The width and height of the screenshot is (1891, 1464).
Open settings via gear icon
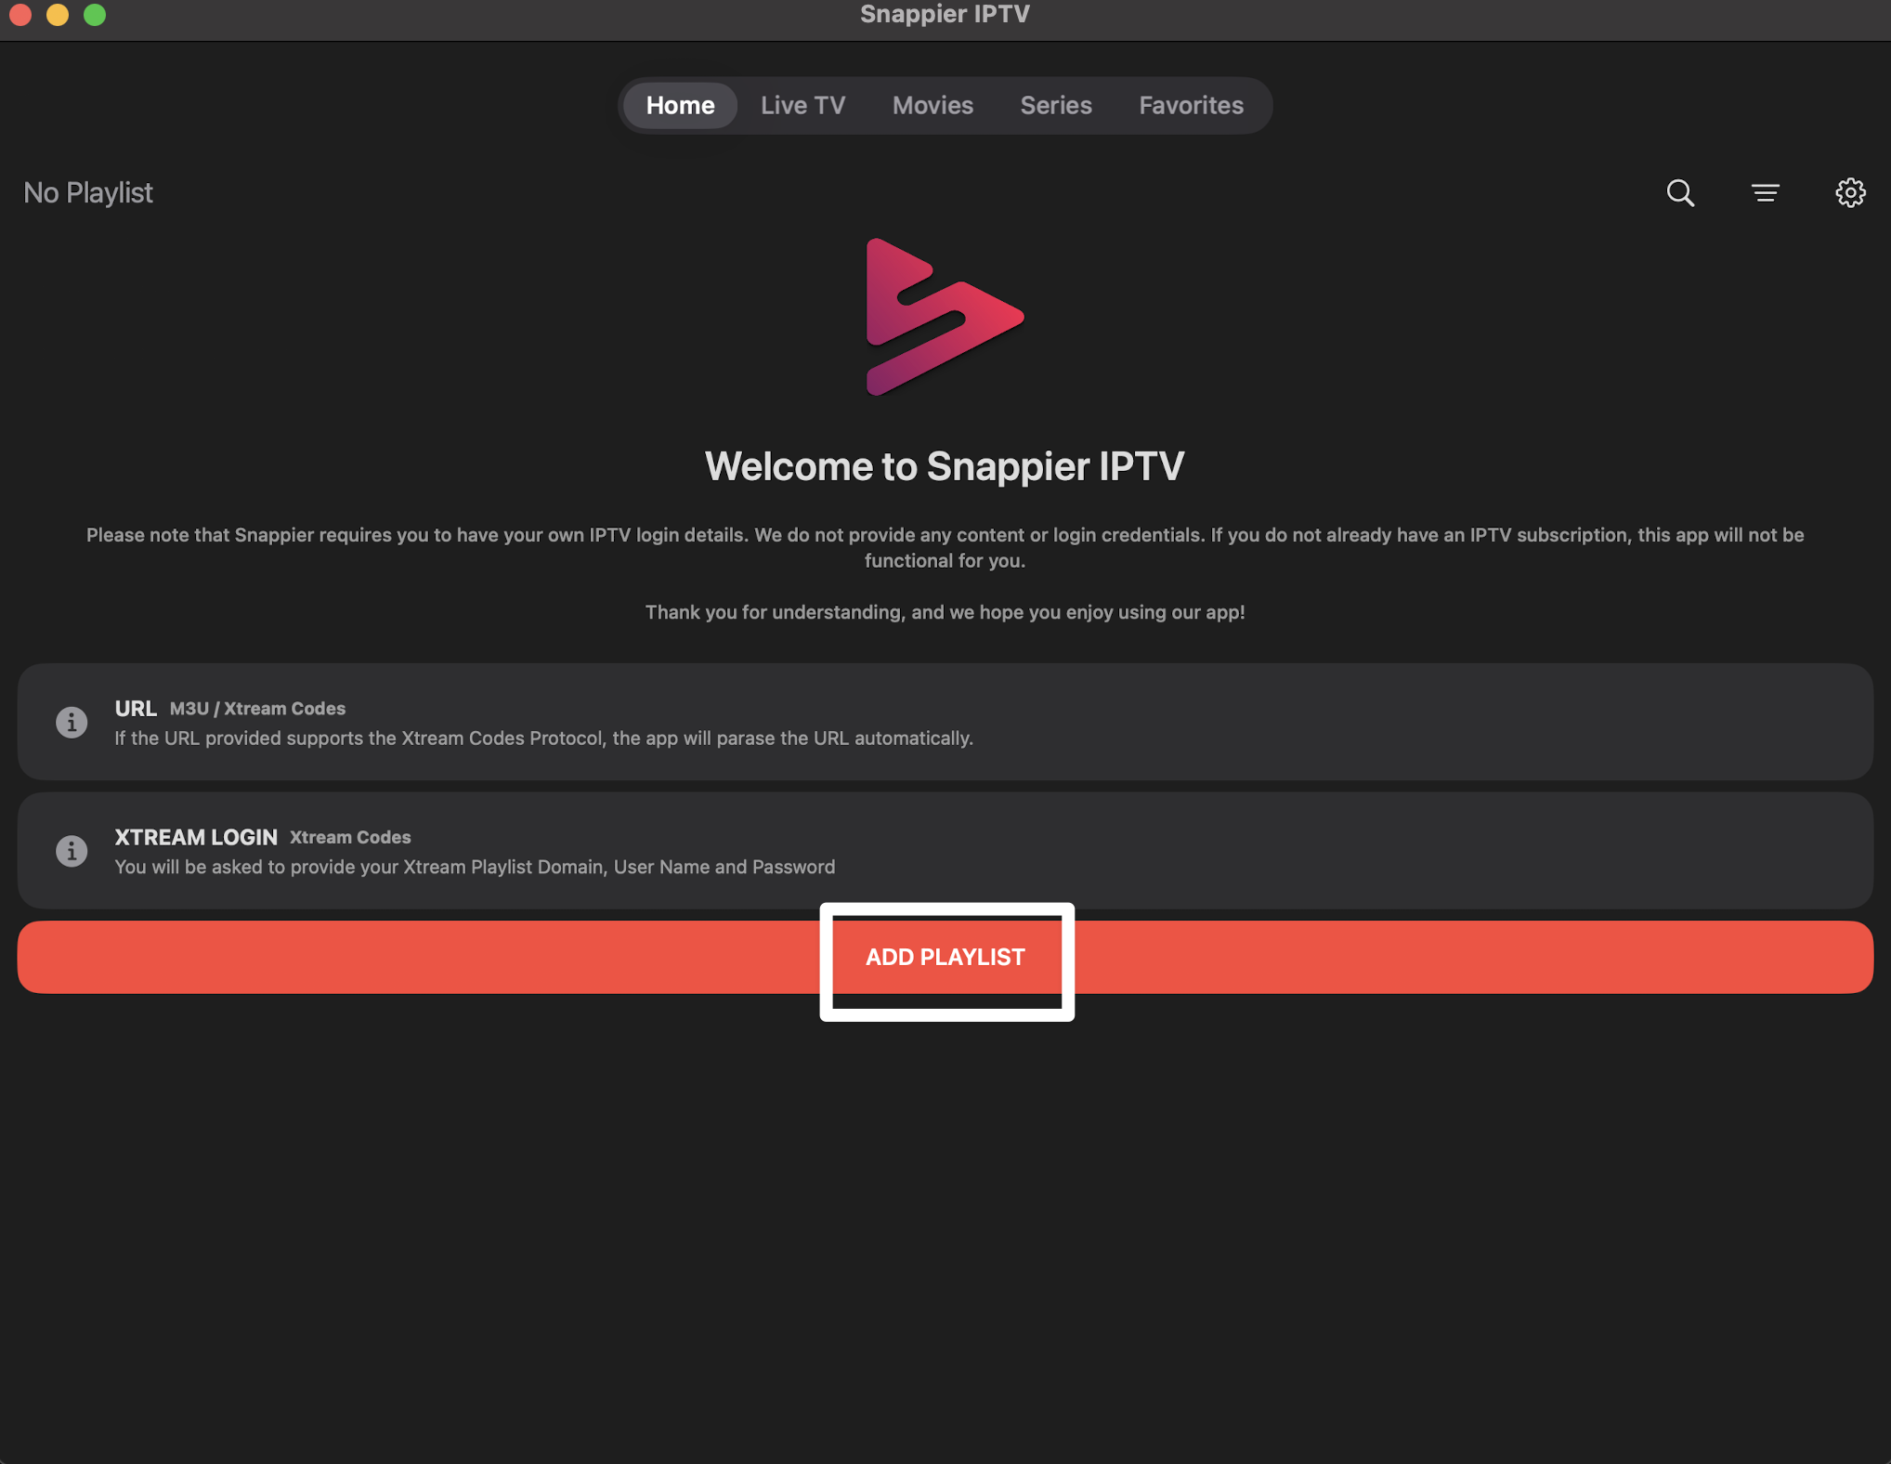click(1849, 193)
